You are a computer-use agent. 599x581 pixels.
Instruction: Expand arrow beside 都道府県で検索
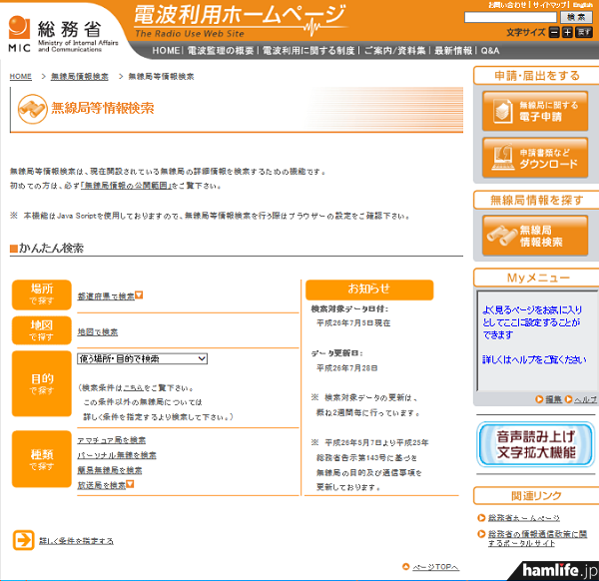tap(140, 295)
